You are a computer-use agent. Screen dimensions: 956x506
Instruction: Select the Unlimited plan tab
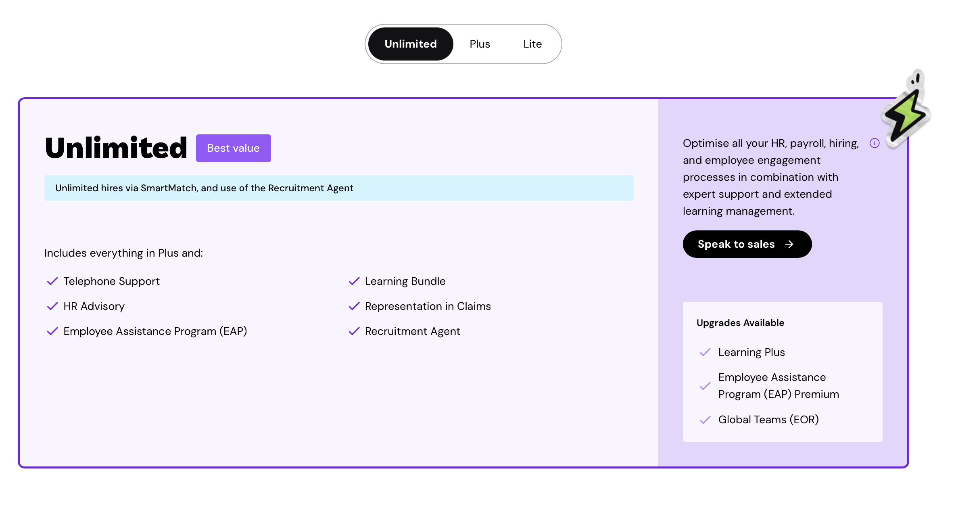[410, 44]
